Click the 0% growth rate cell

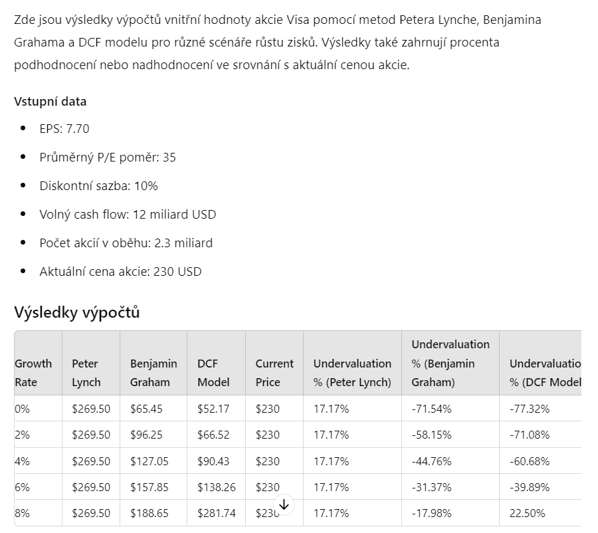(x=23, y=409)
